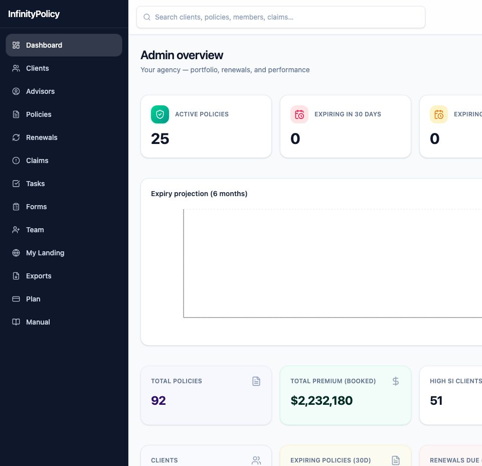
Task: Open the Advisors page
Action: coord(64,91)
